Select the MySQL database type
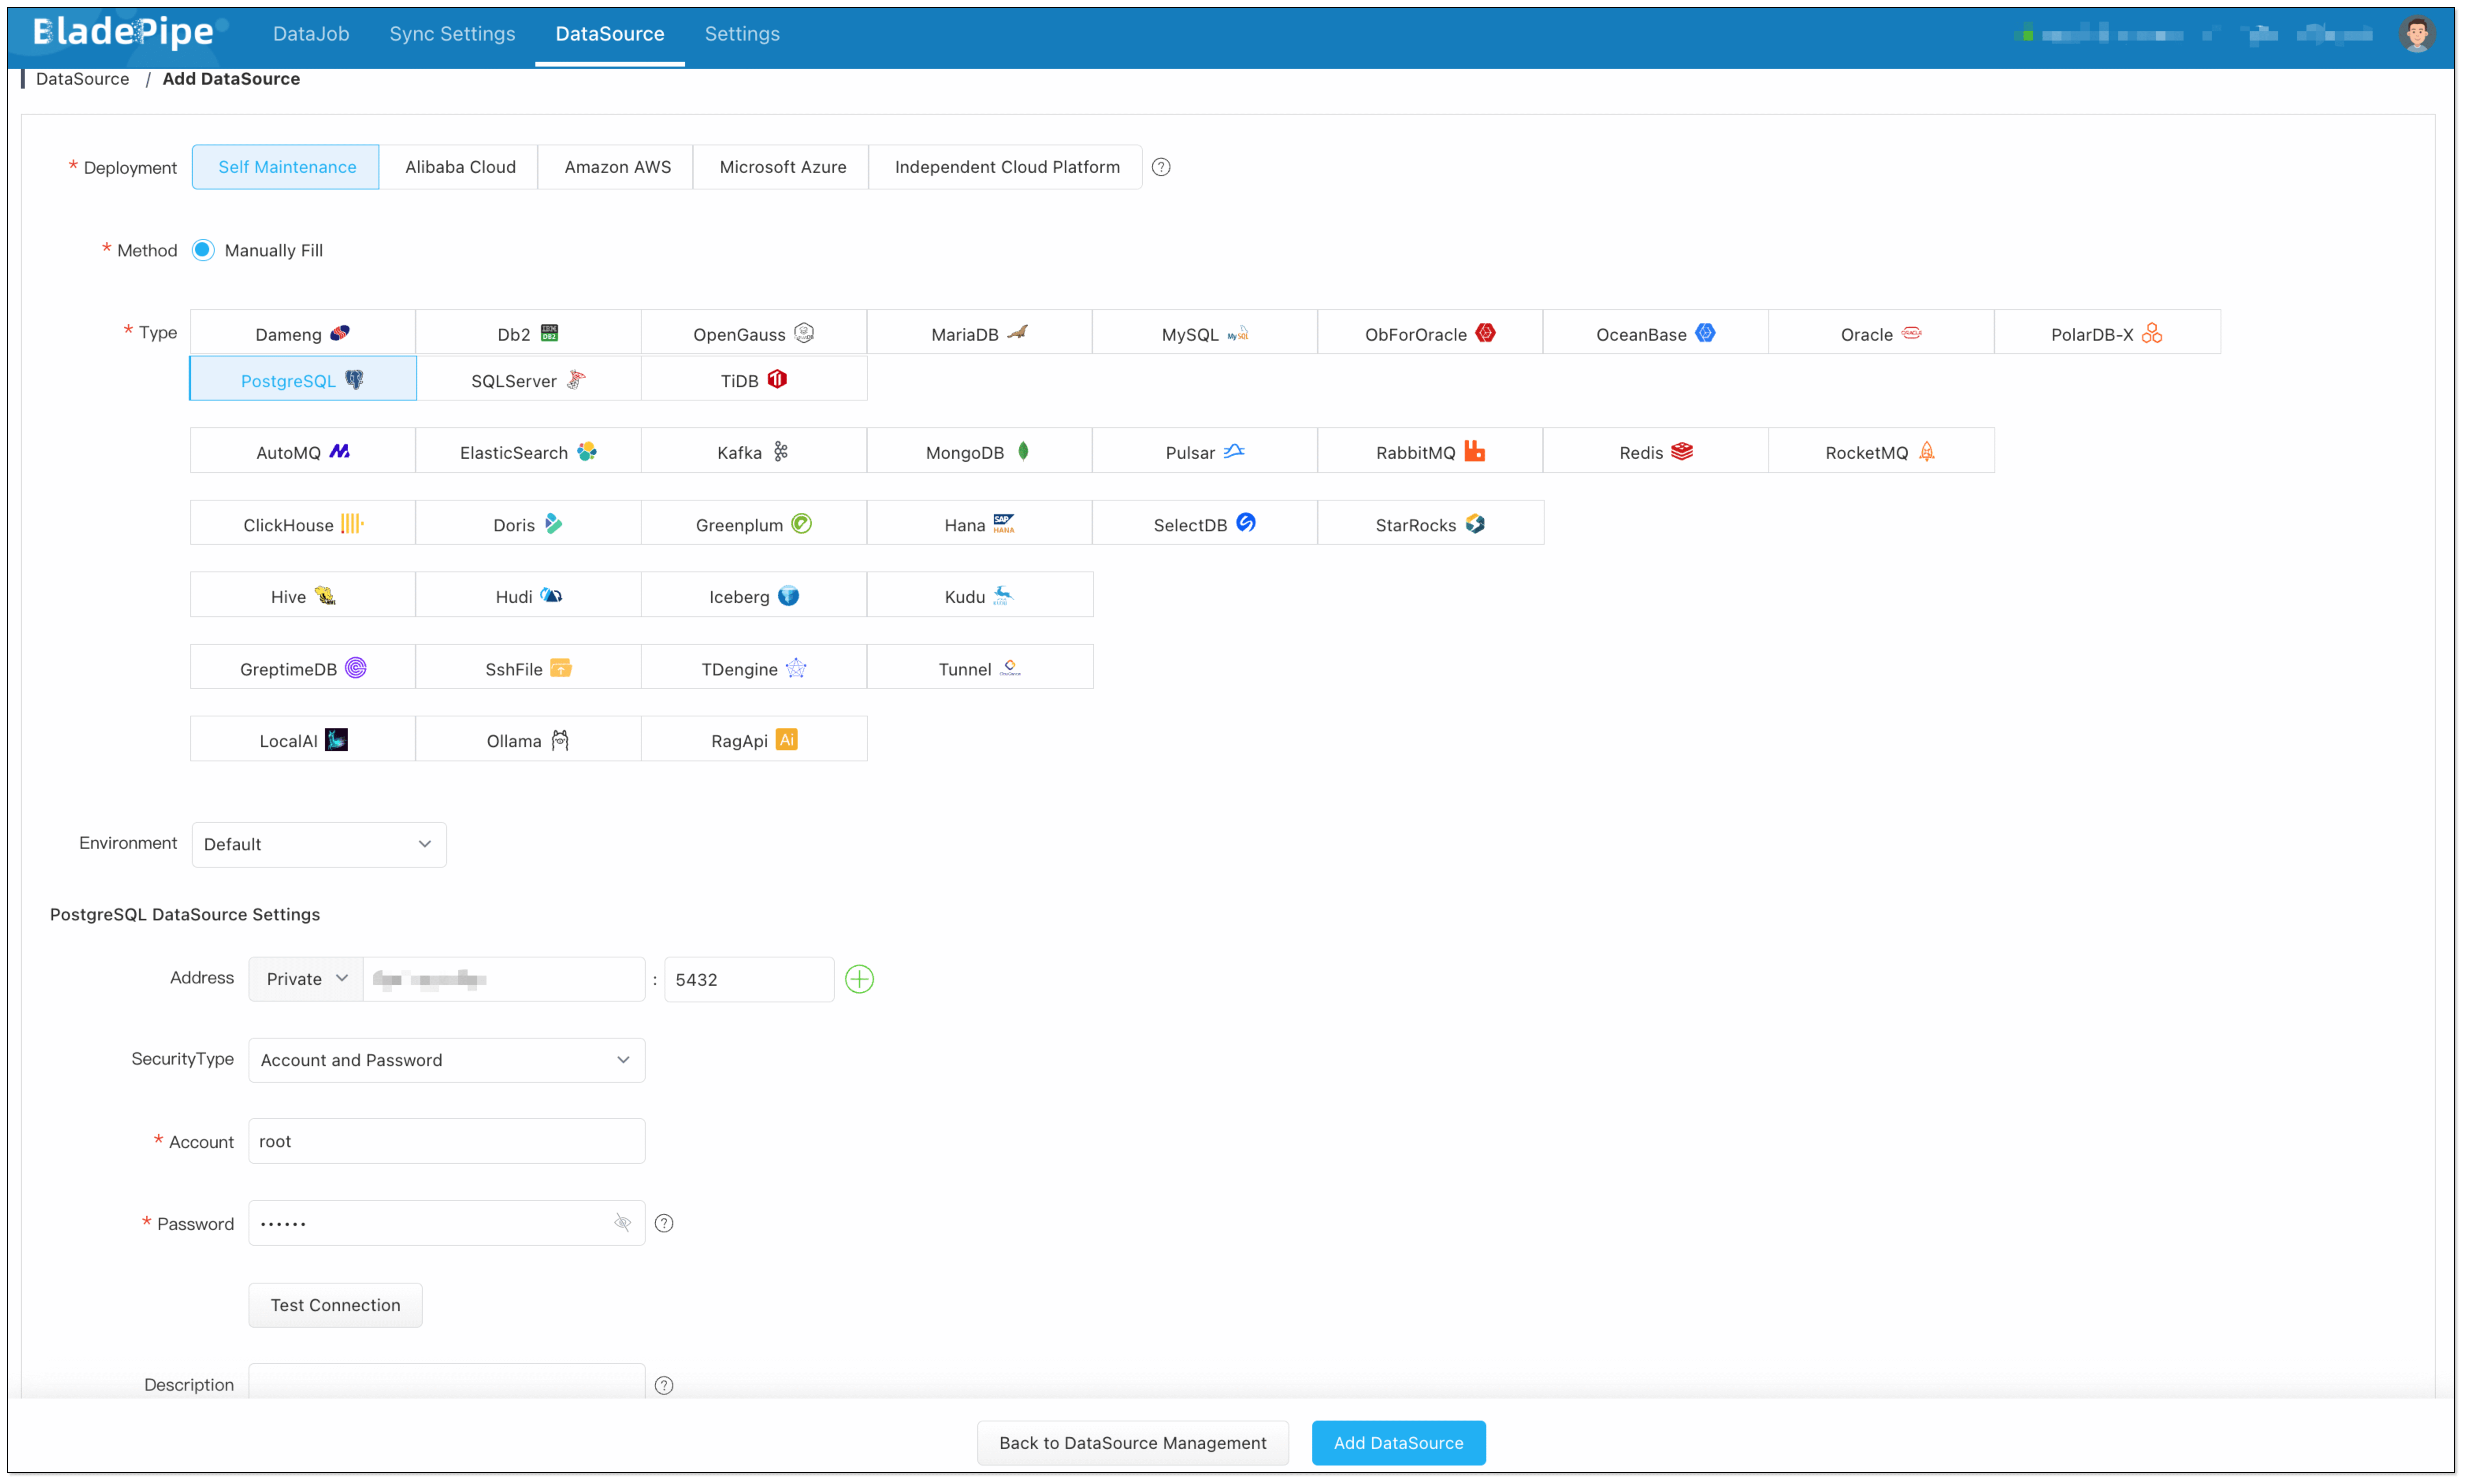2466x1484 pixels. 1204,334
